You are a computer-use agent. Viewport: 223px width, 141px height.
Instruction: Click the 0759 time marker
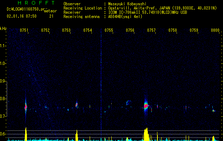(194, 30)
